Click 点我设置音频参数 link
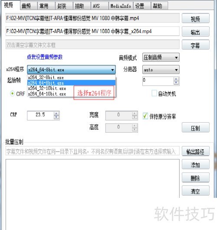 coord(45,57)
